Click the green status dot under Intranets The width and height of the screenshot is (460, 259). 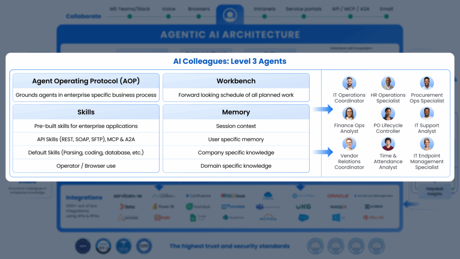264,17
